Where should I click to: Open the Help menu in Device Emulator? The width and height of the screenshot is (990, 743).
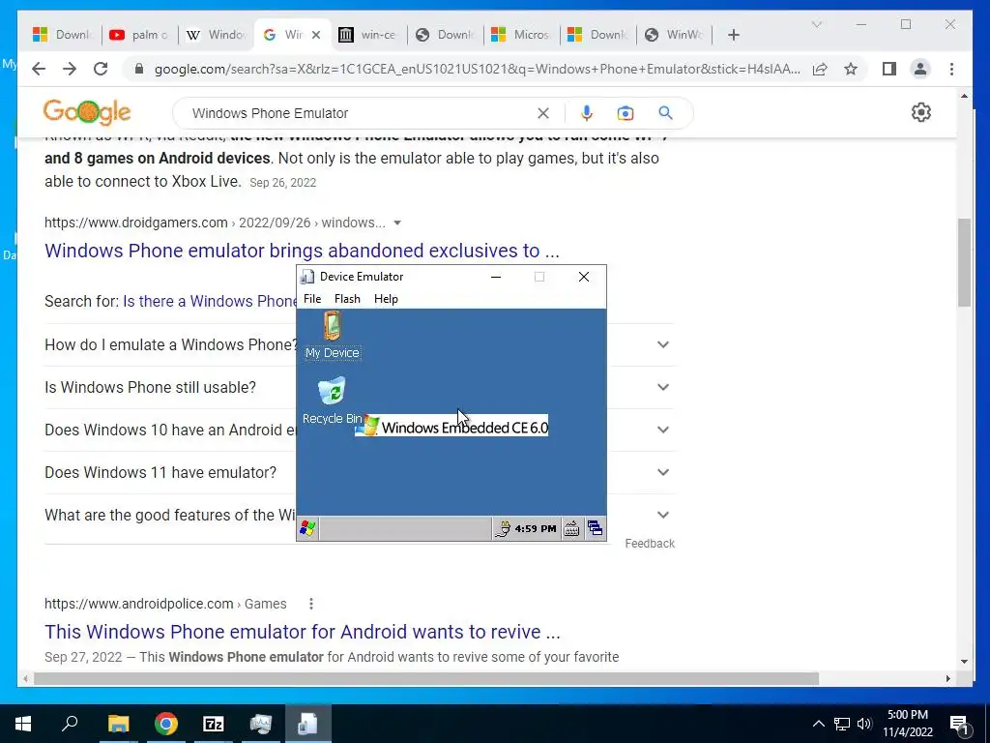(x=386, y=299)
